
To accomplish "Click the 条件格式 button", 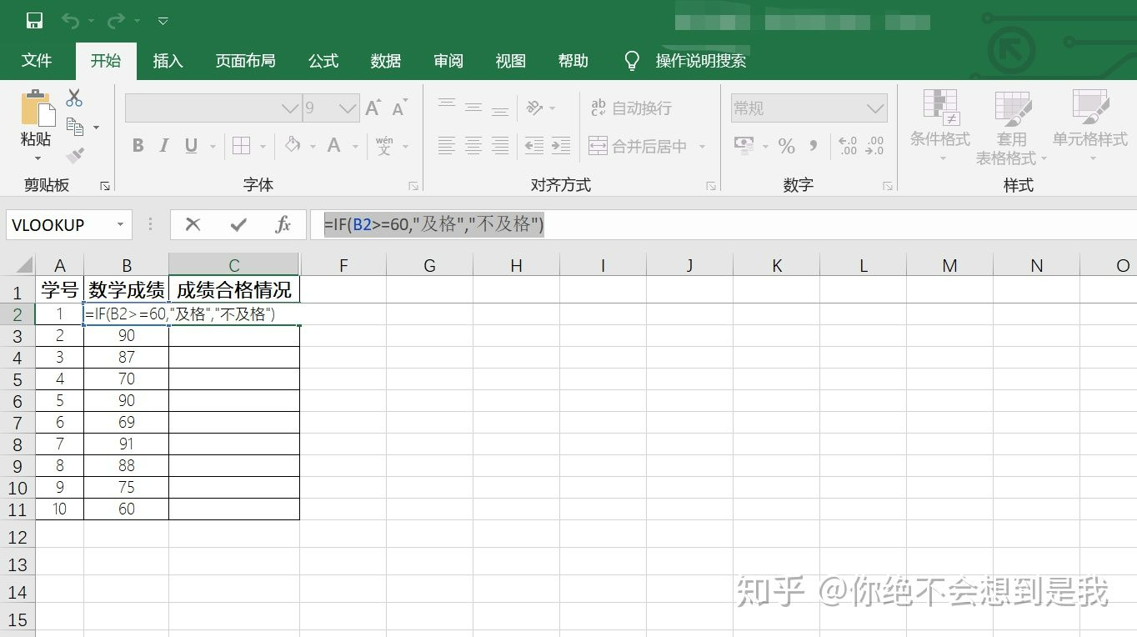I will 940,126.
